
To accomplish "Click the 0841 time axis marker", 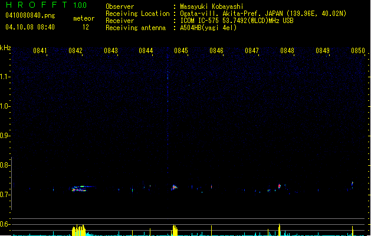I will (40, 51).
